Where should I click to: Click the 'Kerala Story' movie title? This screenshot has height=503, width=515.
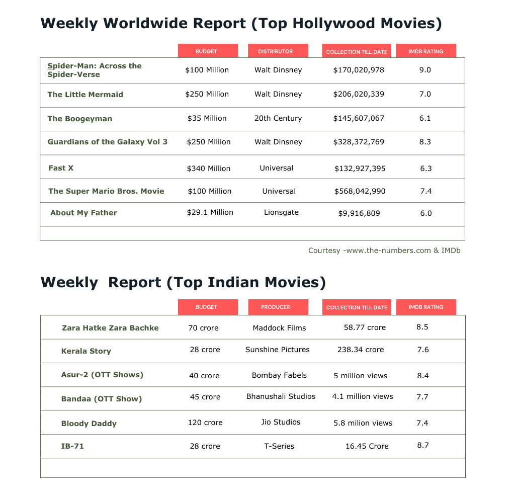[x=86, y=351]
